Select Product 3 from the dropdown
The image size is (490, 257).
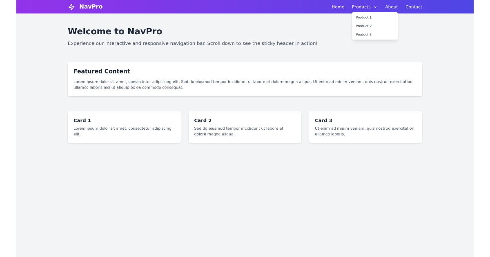click(363, 35)
